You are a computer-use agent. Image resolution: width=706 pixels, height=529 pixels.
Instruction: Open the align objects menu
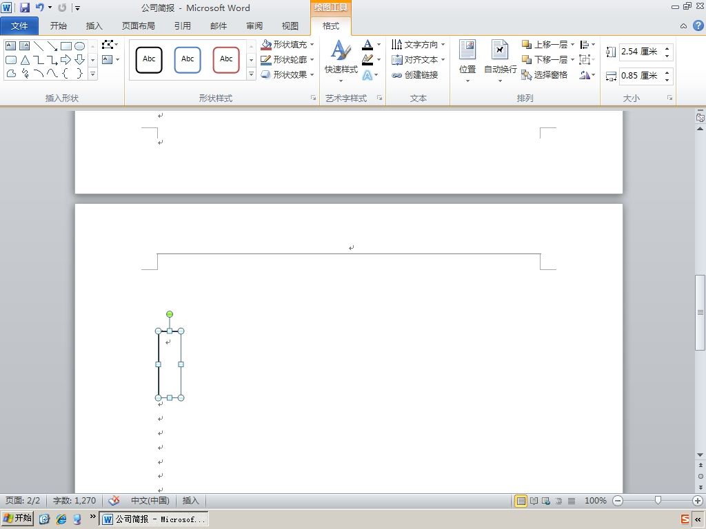[x=587, y=45]
